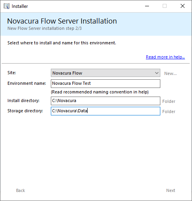Focus the Environment name field

tap(106, 84)
